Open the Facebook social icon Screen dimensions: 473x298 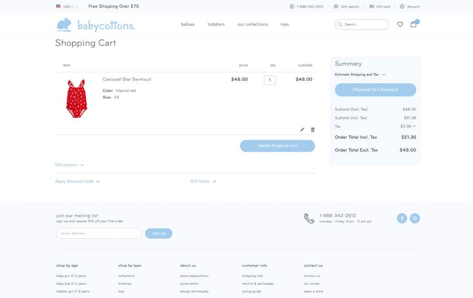pos(402,218)
